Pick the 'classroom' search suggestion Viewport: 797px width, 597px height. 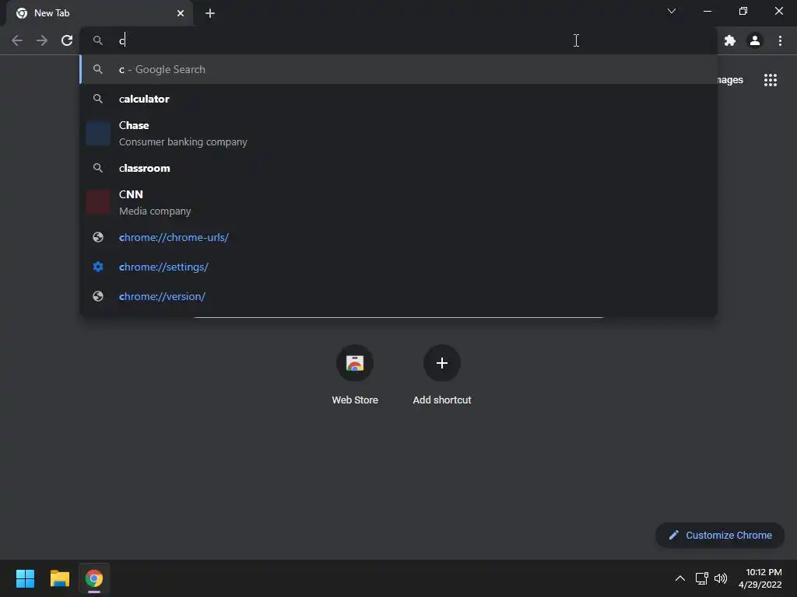(x=398, y=168)
